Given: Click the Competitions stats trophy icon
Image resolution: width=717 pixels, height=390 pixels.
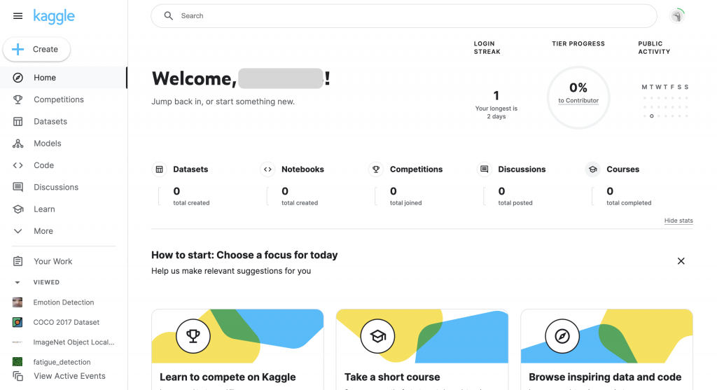Looking at the screenshot, I should (376, 169).
